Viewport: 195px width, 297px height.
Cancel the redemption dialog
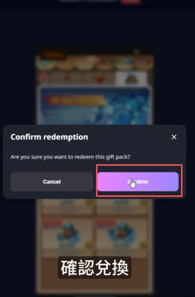52,182
